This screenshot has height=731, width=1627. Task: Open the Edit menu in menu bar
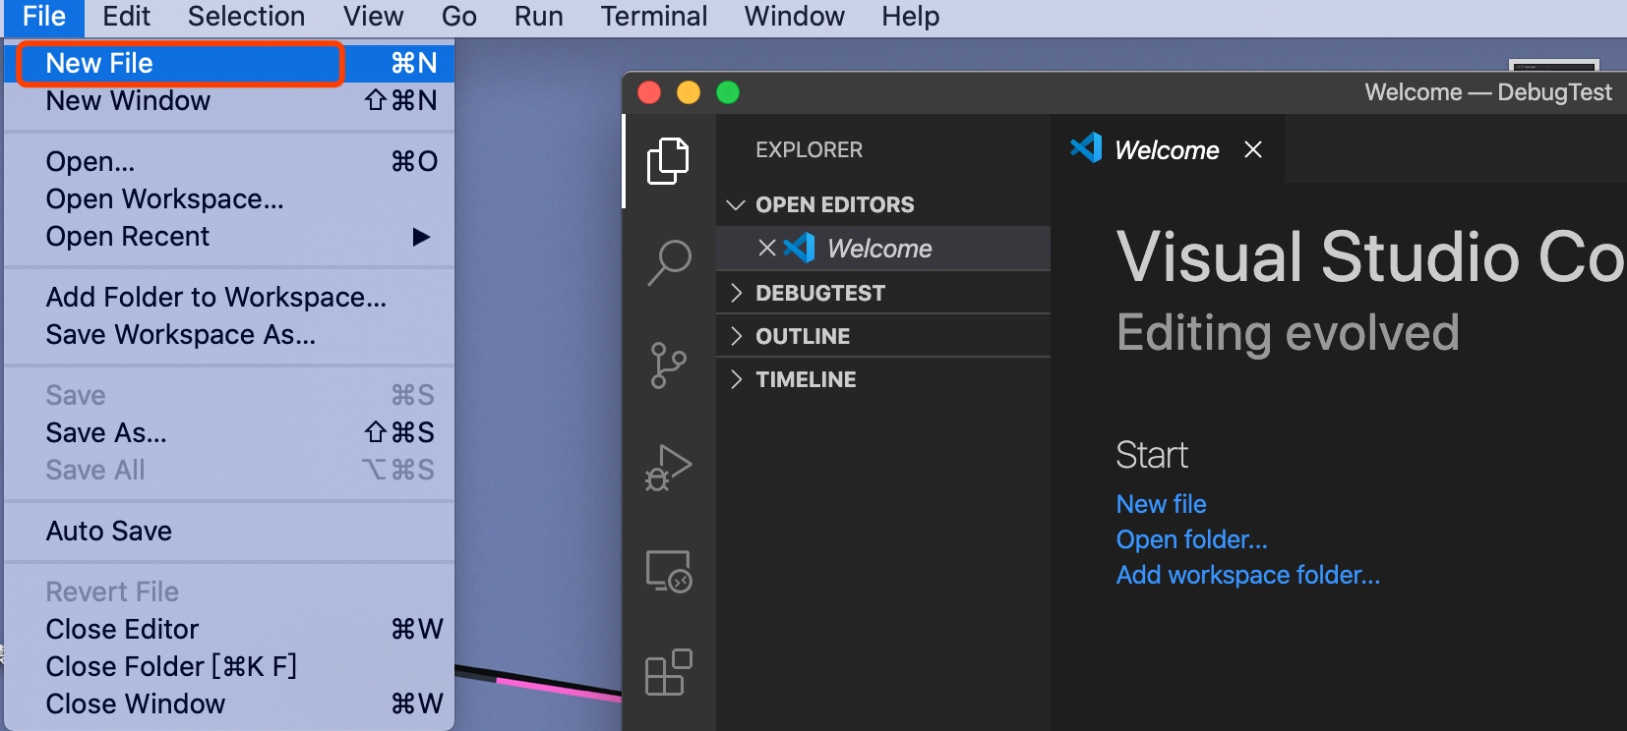coord(127,17)
